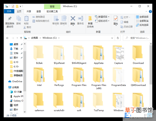
Task: Click Windows (C:) in address breadcrumb
Action: pos(50,38)
